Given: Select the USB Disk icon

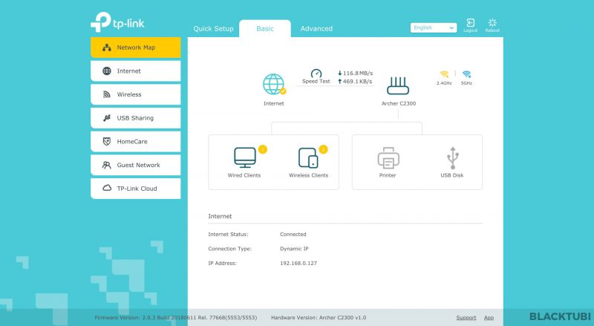Looking at the screenshot, I should point(452,157).
